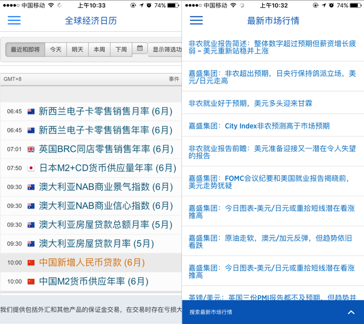Click the 最新市场行情 page title
This screenshot has width=364, height=324.
pyautogui.click(x=273, y=20)
